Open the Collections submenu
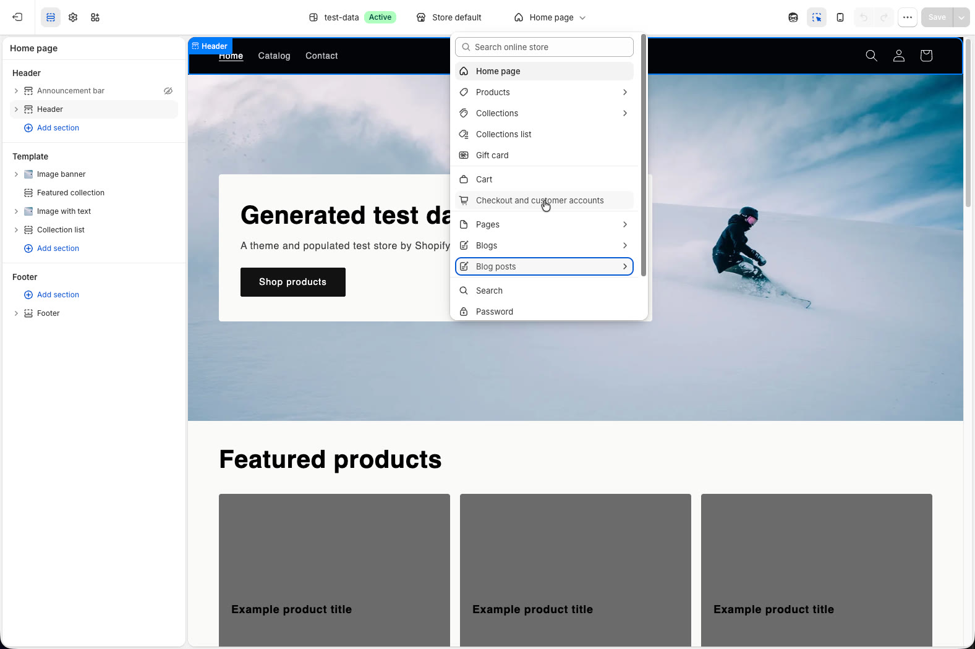The image size is (975, 649). coord(544,113)
